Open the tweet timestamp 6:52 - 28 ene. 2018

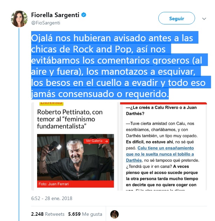(x=52, y=198)
